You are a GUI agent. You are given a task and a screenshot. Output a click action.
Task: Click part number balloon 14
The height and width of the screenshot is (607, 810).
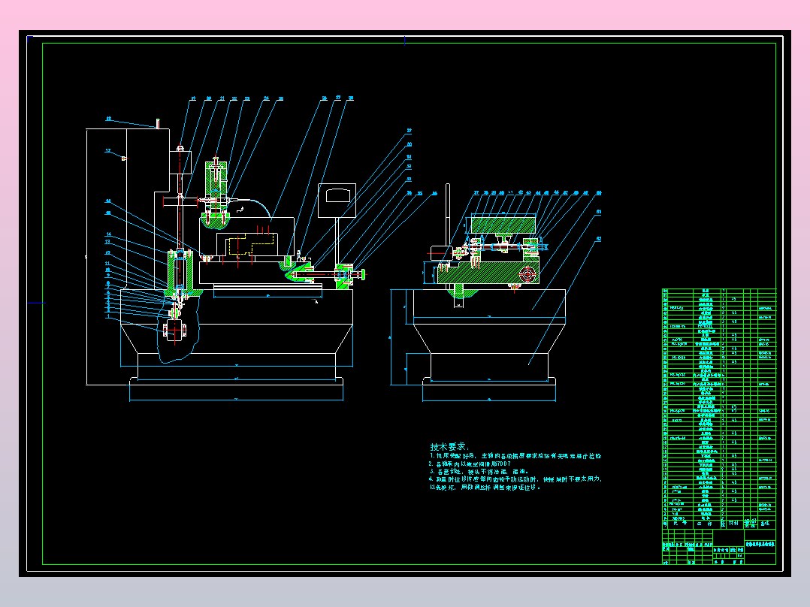click(x=108, y=234)
